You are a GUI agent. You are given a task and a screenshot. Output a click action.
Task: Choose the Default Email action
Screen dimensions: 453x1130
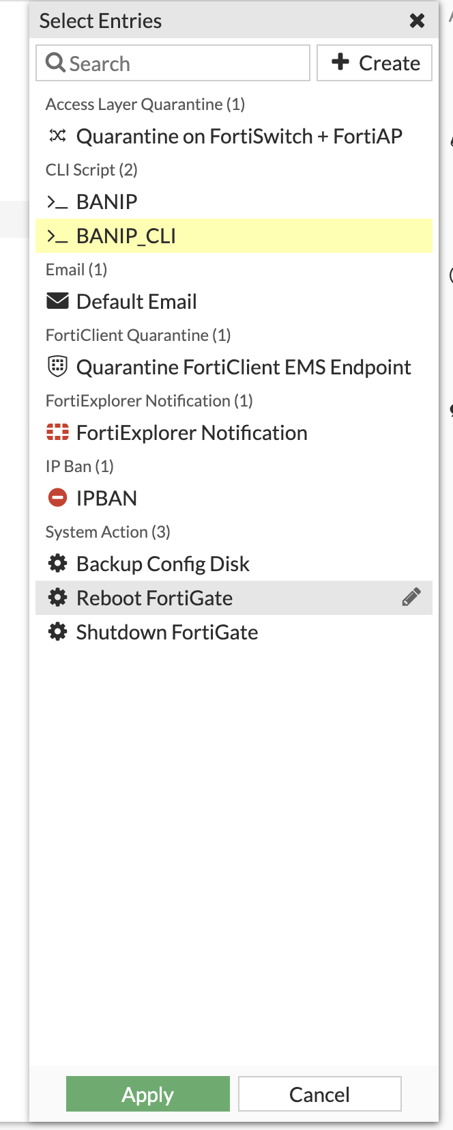234,301
